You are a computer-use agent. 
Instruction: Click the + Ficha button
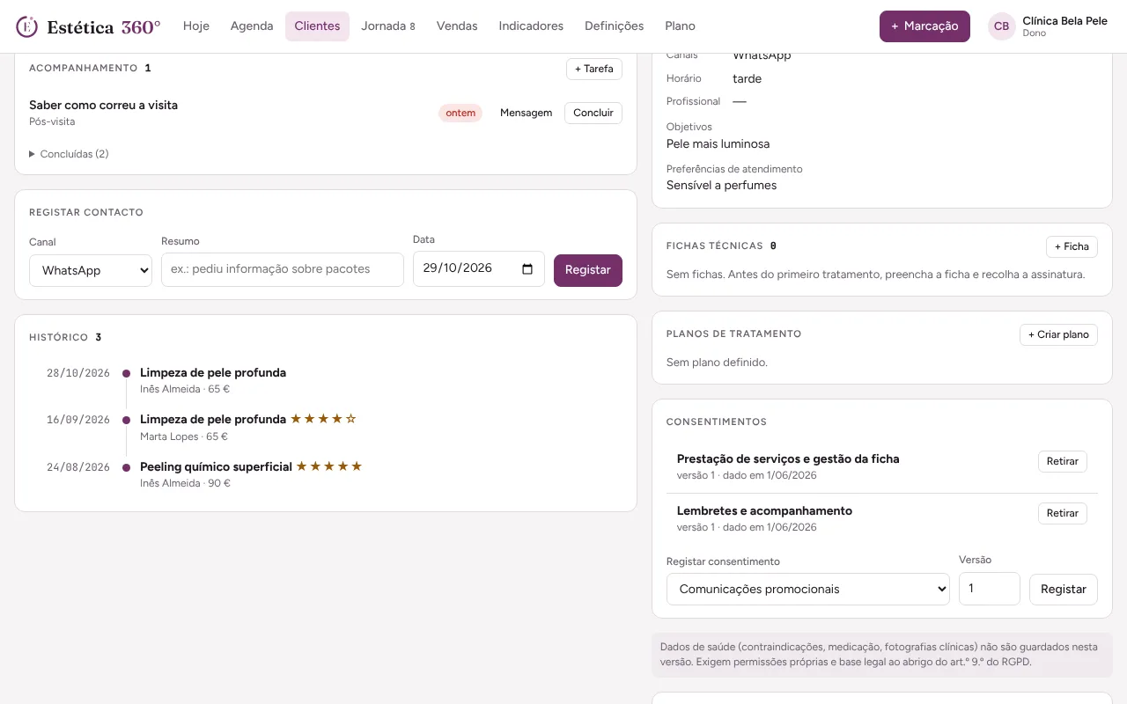click(1072, 246)
